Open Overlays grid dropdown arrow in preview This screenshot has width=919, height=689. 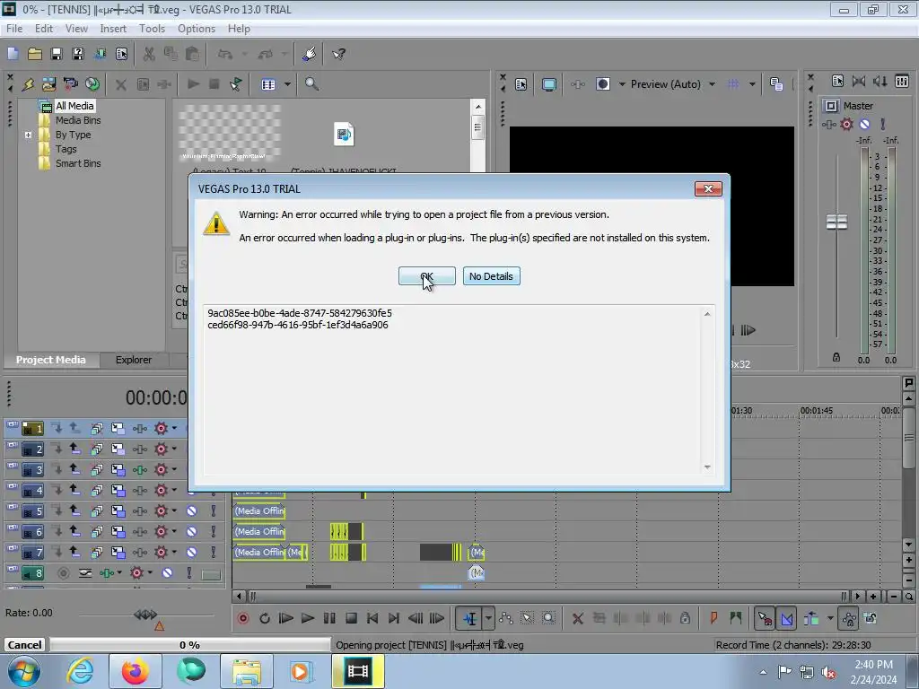pyautogui.click(x=752, y=84)
